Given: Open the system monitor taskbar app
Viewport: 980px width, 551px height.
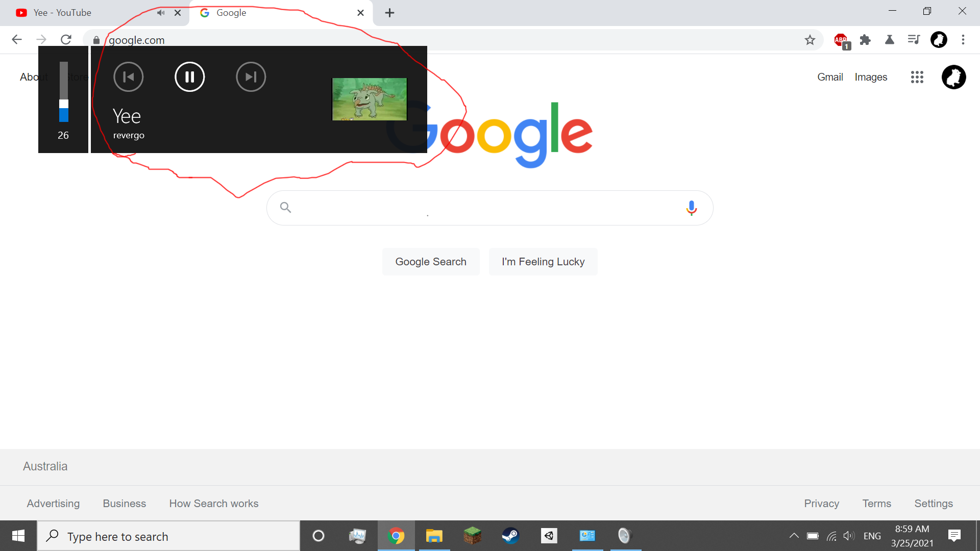Looking at the screenshot, I should click(357, 536).
